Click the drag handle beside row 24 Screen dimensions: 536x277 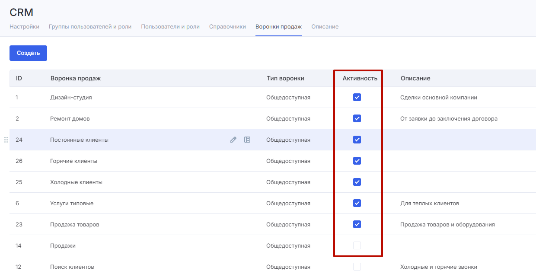coord(6,140)
